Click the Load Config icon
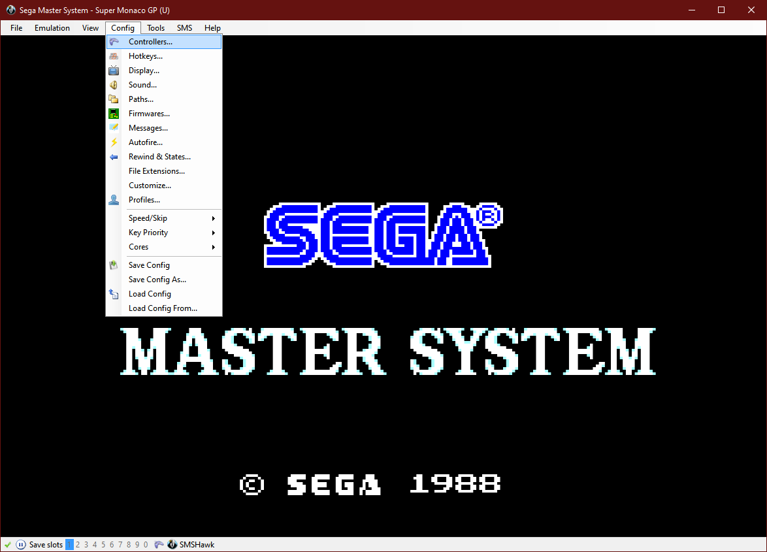The width and height of the screenshot is (767, 552). click(x=114, y=294)
